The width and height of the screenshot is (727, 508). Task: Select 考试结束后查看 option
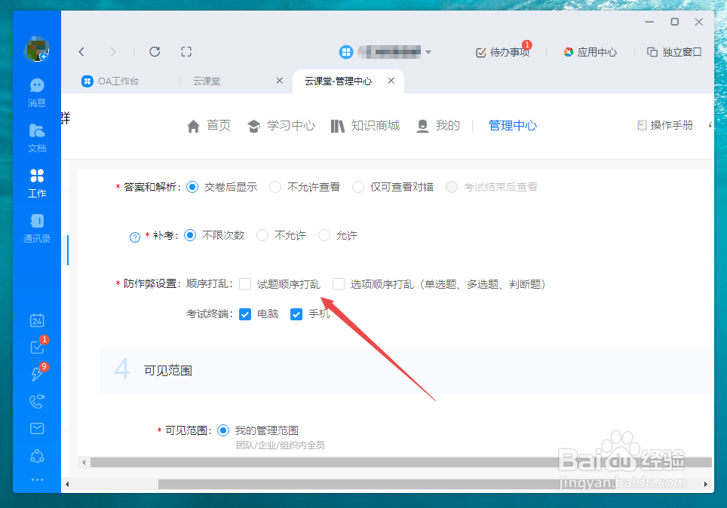click(x=452, y=187)
